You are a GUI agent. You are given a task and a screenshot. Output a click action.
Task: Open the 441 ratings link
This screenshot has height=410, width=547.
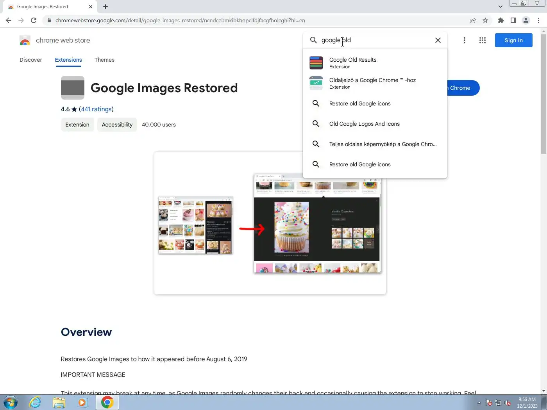click(96, 109)
